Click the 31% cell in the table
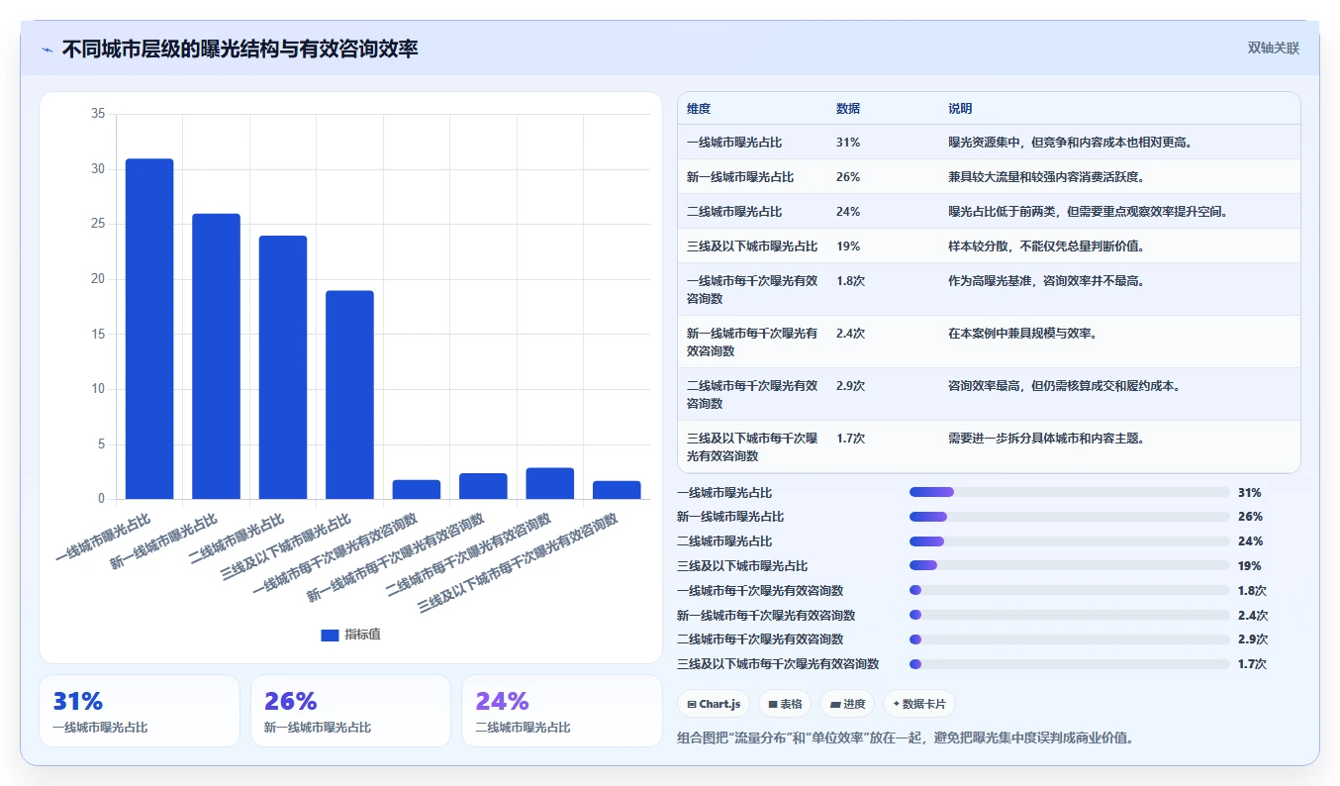Image resolution: width=1340 pixels, height=786 pixels. [x=848, y=143]
